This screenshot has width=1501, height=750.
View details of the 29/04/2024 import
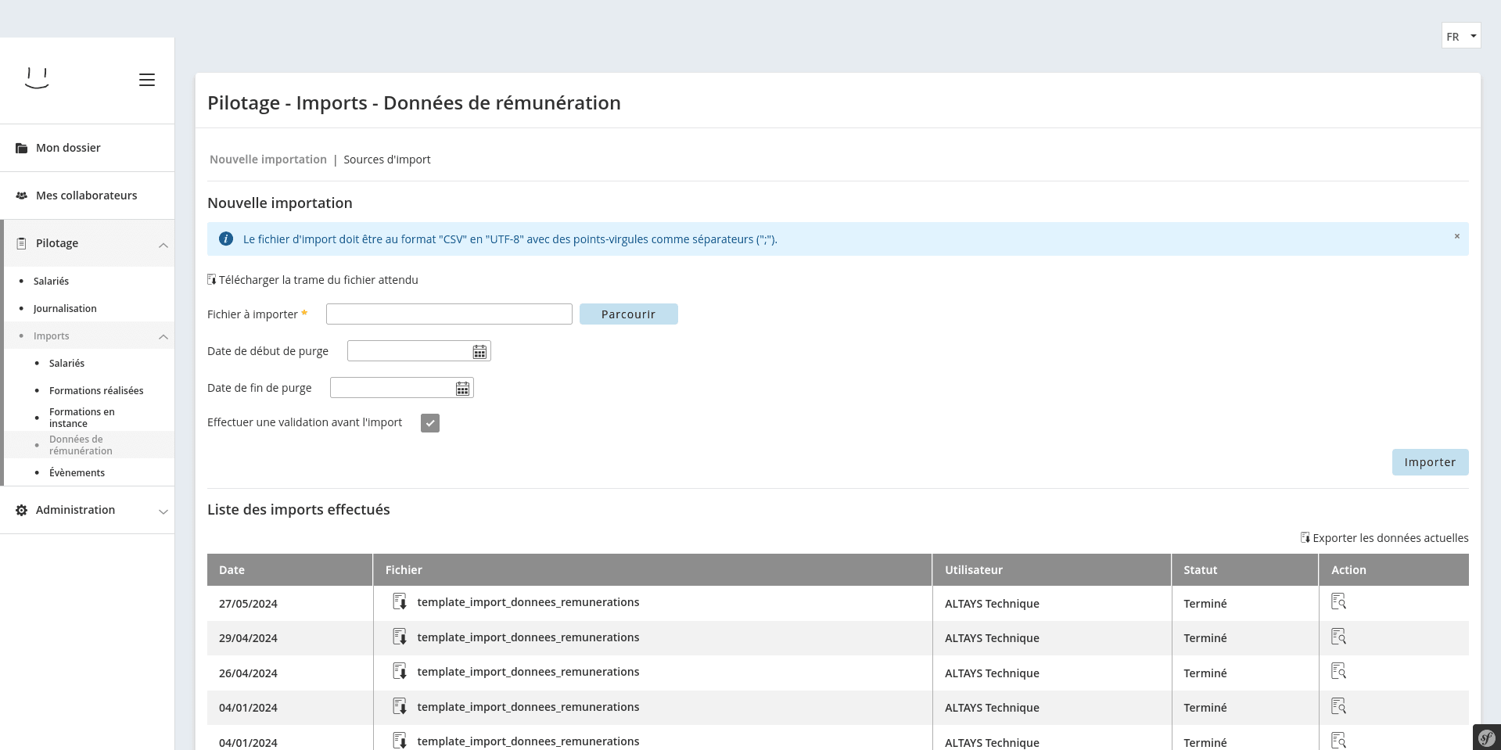click(1338, 637)
